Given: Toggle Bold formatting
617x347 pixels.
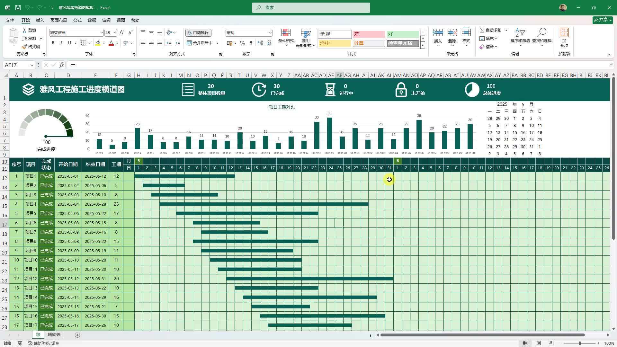Looking at the screenshot, I should click(x=53, y=43).
